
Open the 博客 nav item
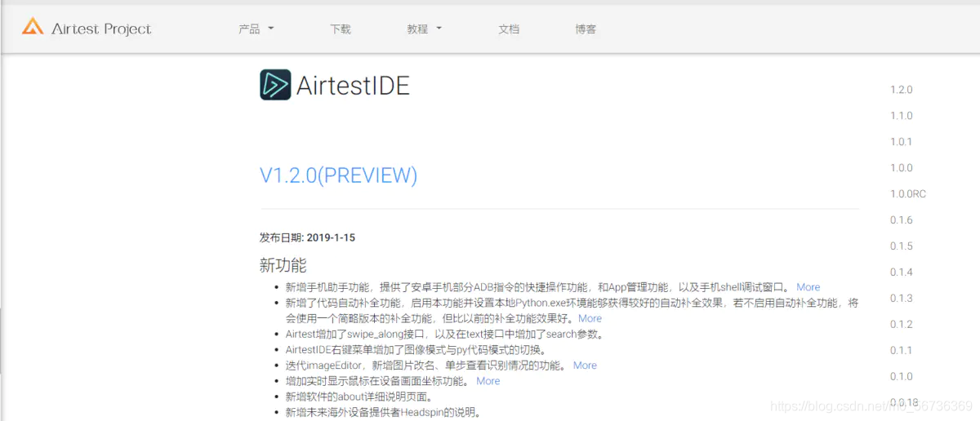click(x=586, y=29)
